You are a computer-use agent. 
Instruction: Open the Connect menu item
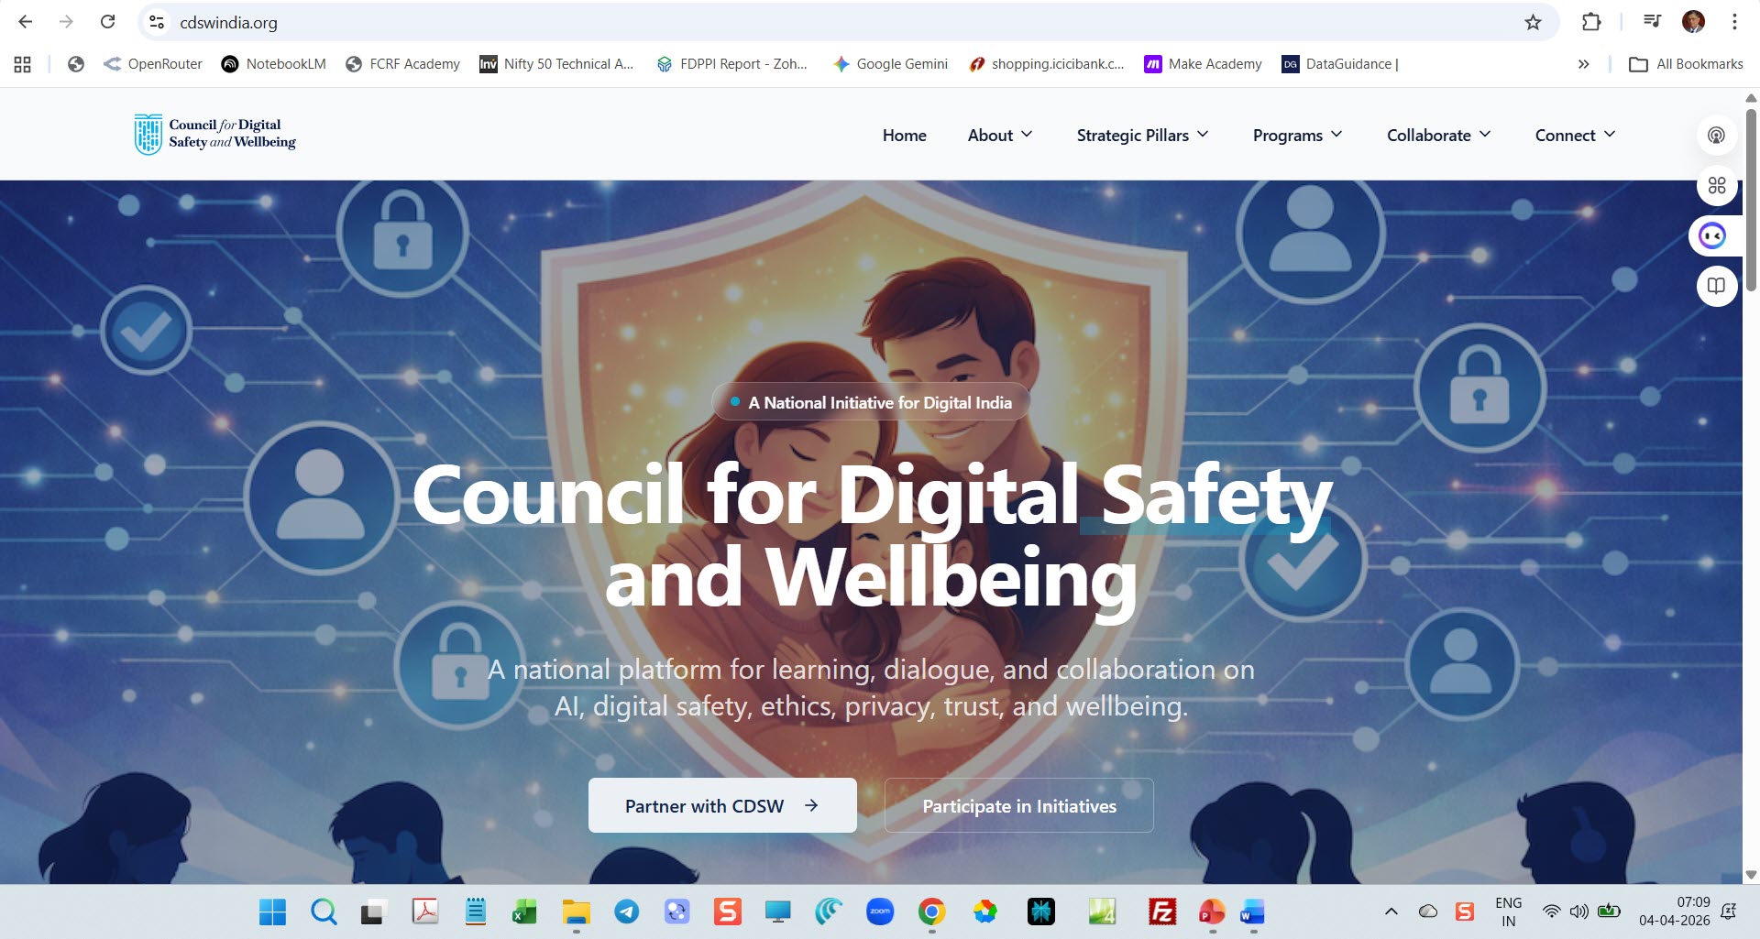(x=1574, y=135)
